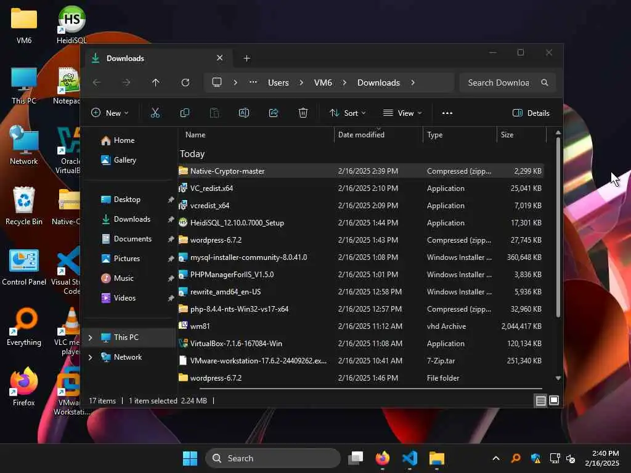This screenshot has width=631, height=473.
Task: Select Firefox desktop shortcut
Action: [x=24, y=387]
